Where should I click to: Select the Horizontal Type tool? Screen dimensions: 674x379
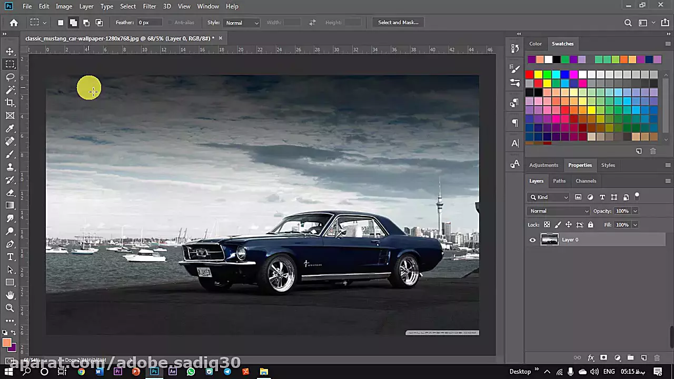pos(10,257)
